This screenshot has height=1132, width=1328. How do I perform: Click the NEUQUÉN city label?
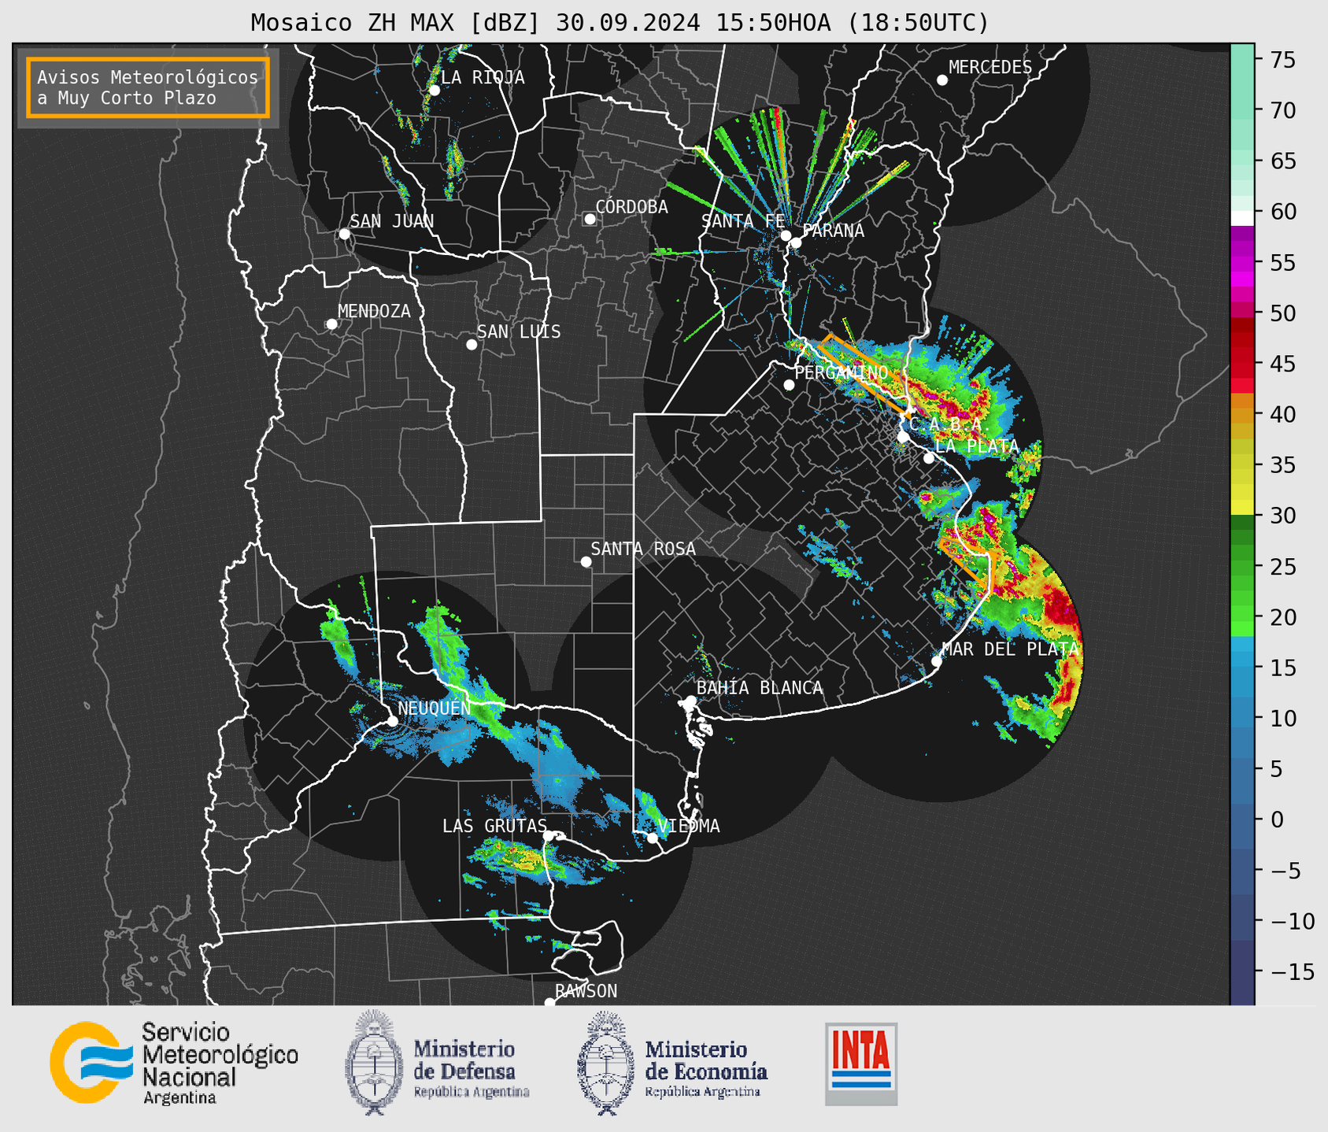click(x=434, y=708)
